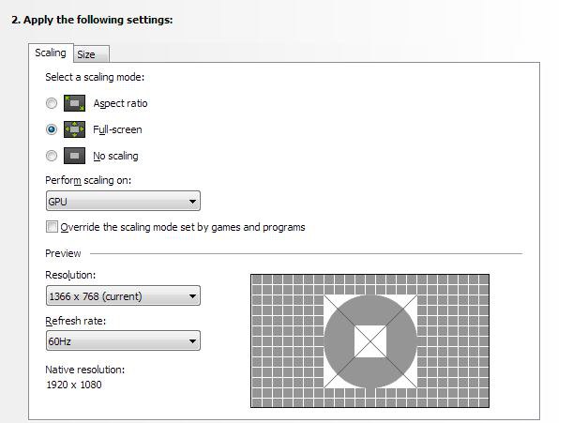Click the Full-screen scaling icon
The image size is (573, 423).
[x=74, y=129]
